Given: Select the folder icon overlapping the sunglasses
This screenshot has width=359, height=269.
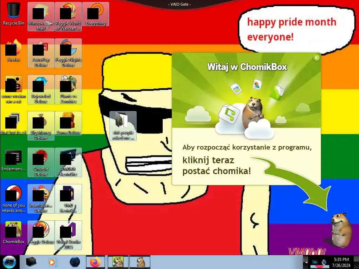Looking at the screenshot, I should click(x=123, y=126).
